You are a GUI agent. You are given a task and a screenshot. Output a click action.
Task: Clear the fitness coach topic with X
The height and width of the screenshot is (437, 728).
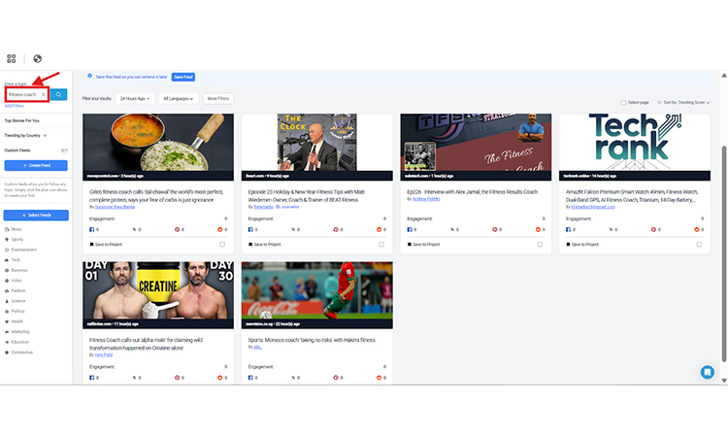tap(43, 94)
